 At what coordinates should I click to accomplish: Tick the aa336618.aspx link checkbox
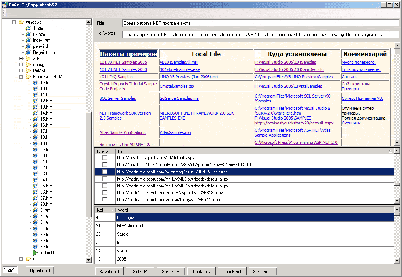tap(105, 192)
